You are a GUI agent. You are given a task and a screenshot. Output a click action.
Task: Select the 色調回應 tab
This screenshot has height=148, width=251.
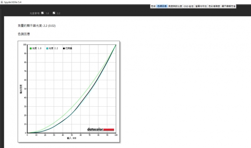[x=162, y=6]
